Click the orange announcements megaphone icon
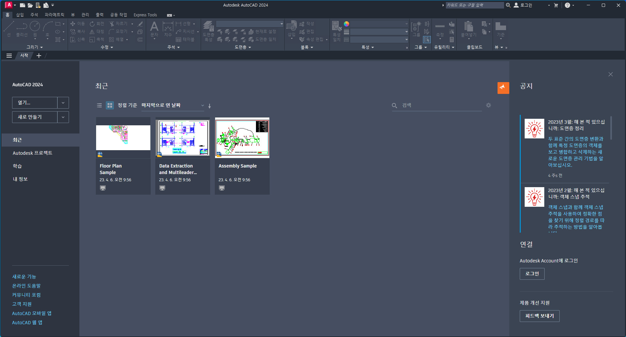The image size is (626, 337). coord(503,88)
